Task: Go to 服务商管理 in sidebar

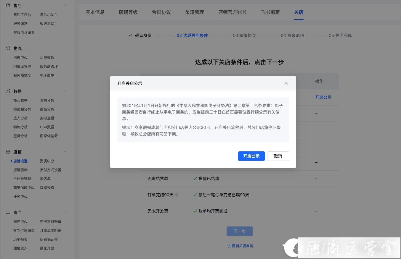Action: (x=49, y=66)
